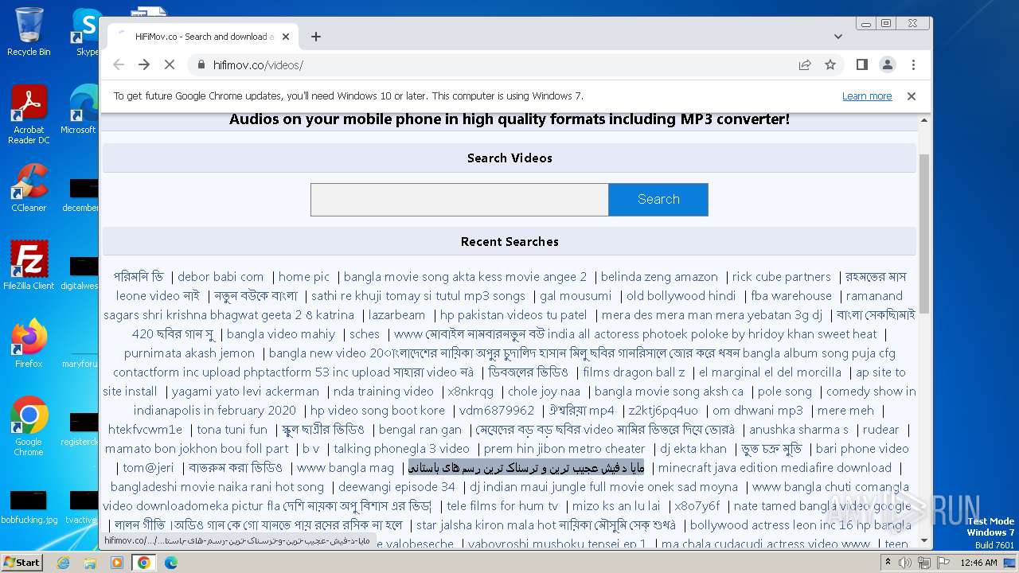1019x573 pixels.
Task: Click the blue Search button
Action: coord(658,200)
